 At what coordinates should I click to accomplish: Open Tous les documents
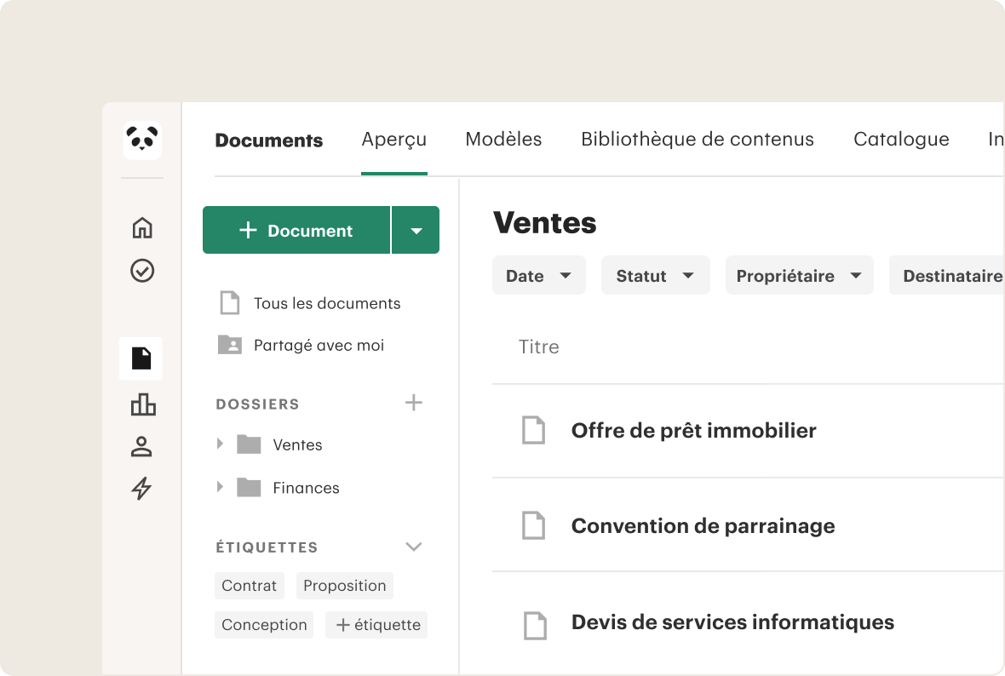point(310,303)
